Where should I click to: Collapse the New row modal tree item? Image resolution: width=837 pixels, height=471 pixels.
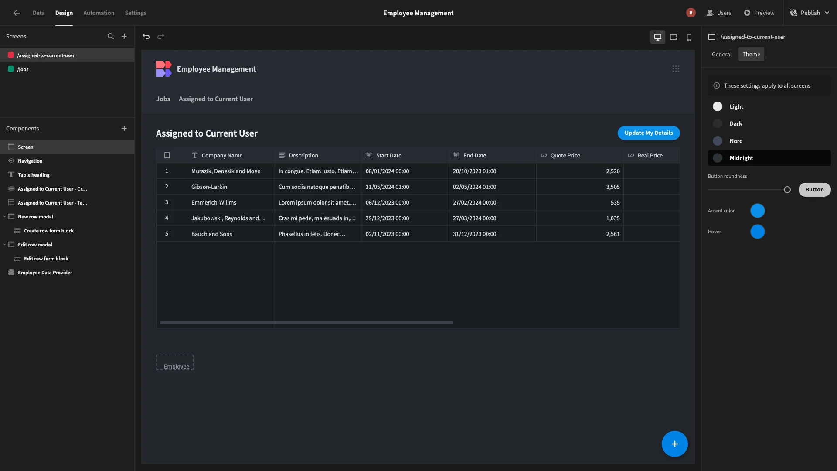[x=4, y=217]
